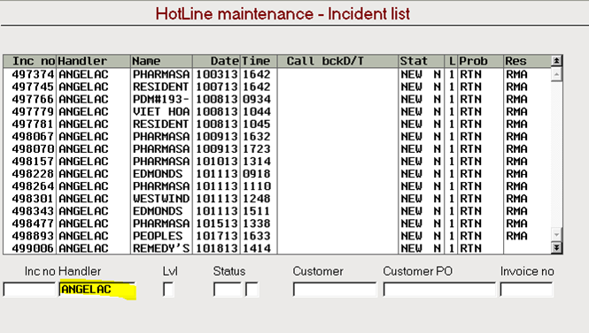Click the scroll up arrow in list
The image size is (589, 333).
coord(556,74)
